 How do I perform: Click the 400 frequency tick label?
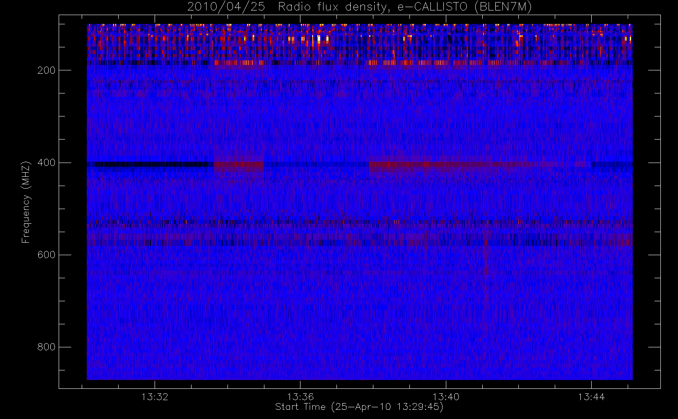point(47,163)
